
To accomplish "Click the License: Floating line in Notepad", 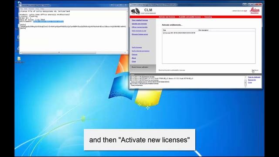I will tap(29, 17).
